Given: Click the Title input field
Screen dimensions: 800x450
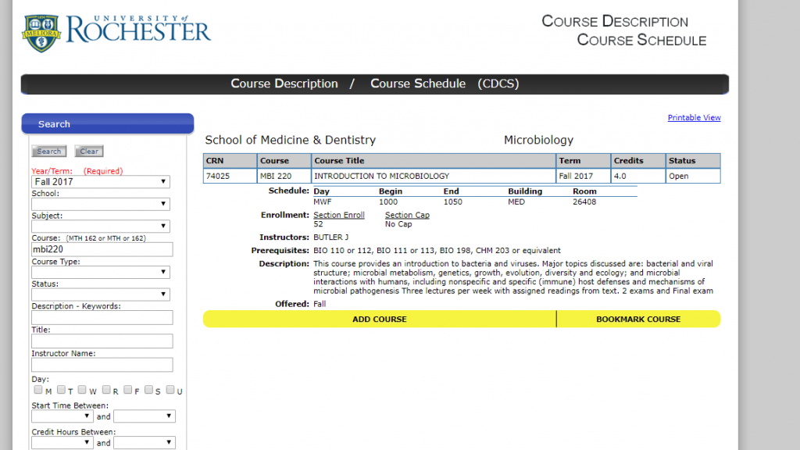Looking at the screenshot, I should (x=102, y=341).
